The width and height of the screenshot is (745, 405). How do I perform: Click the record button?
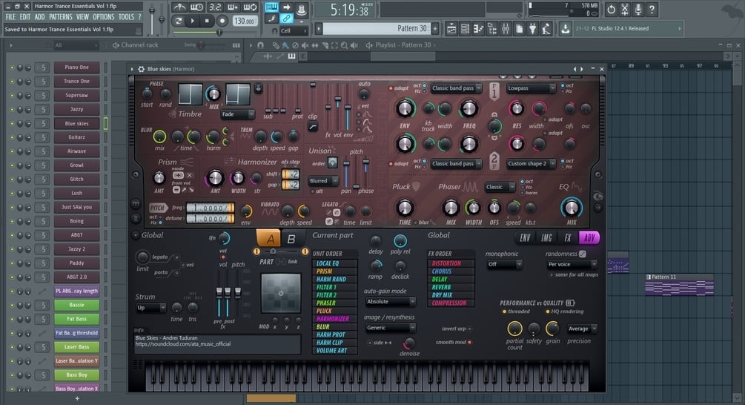[222, 21]
